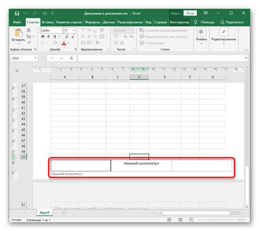Switch to the Конструктор tab
The image size is (259, 231).
[x=179, y=22]
